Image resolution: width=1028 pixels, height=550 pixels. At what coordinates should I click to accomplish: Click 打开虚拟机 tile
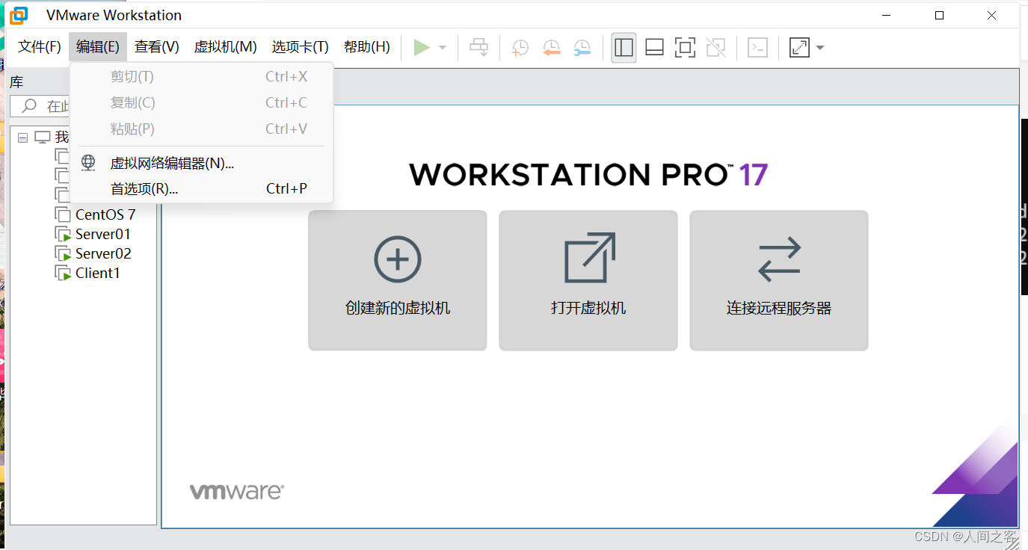coord(588,280)
